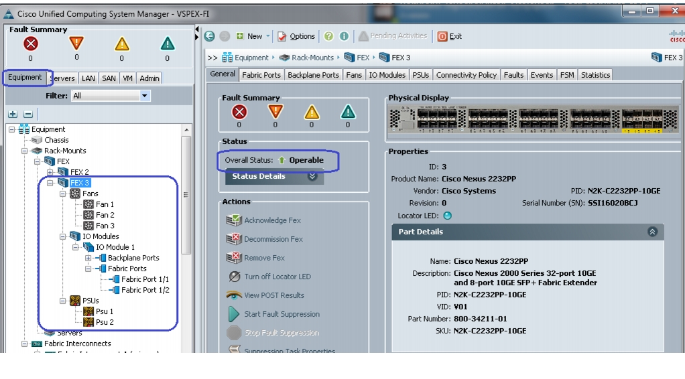Click the FEX 3 physical display image
685x379 pixels.
(533, 119)
